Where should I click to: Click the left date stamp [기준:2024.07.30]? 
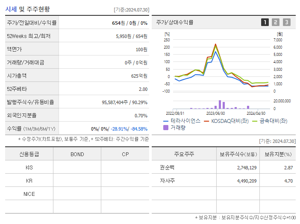[x=132, y=10]
